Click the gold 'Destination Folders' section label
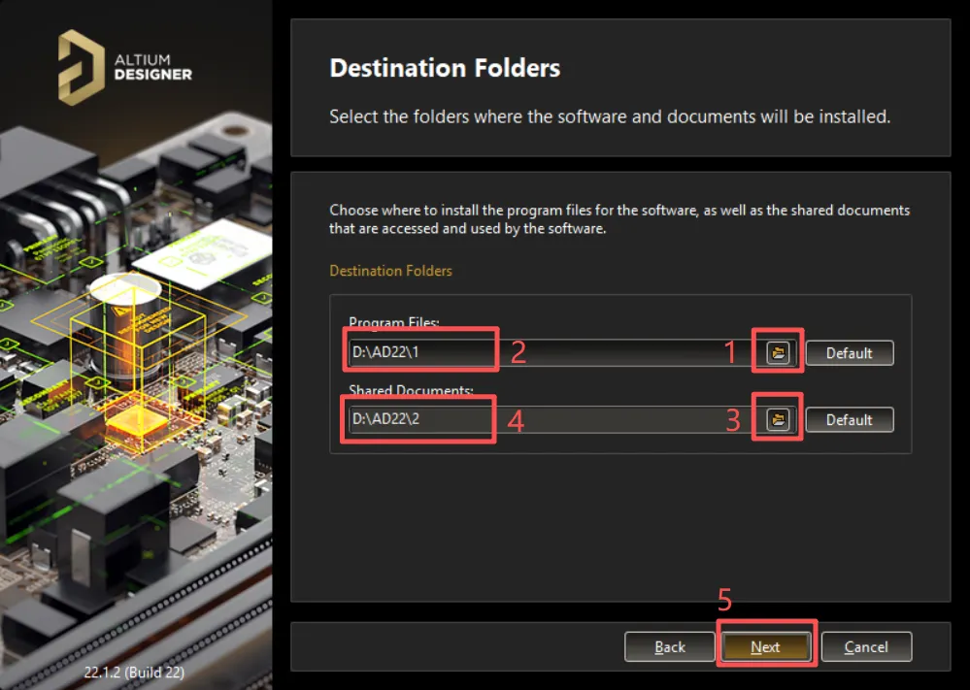The width and height of the screenshot is (970, 690). pos(390,271)
